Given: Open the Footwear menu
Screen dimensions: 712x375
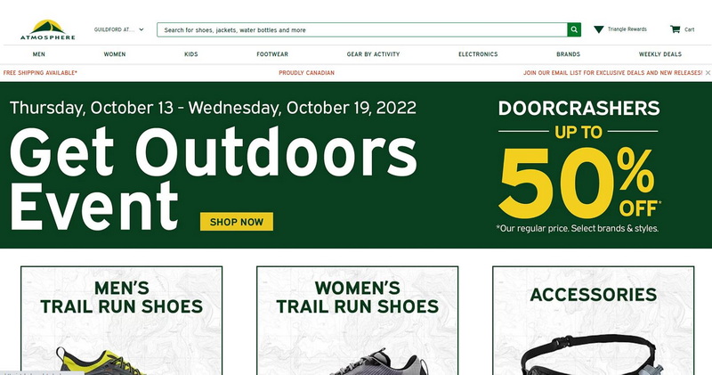Looking at the screenshot, I should (x=272, y=54).
